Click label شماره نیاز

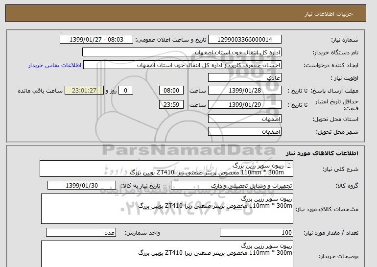[345, 40]
